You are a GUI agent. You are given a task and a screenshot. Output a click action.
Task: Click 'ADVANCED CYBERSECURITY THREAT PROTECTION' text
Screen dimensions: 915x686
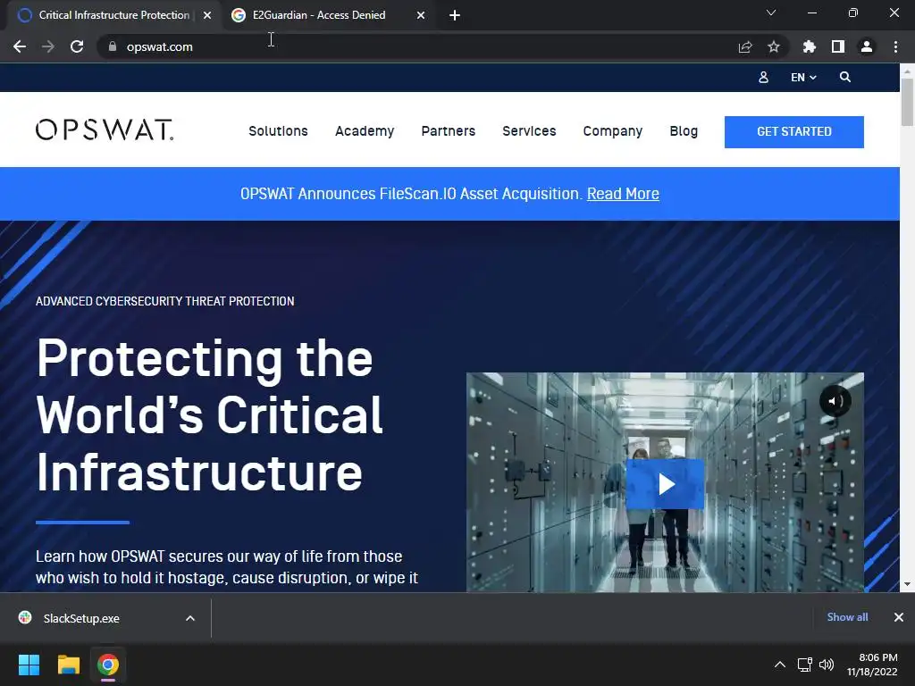164,301
